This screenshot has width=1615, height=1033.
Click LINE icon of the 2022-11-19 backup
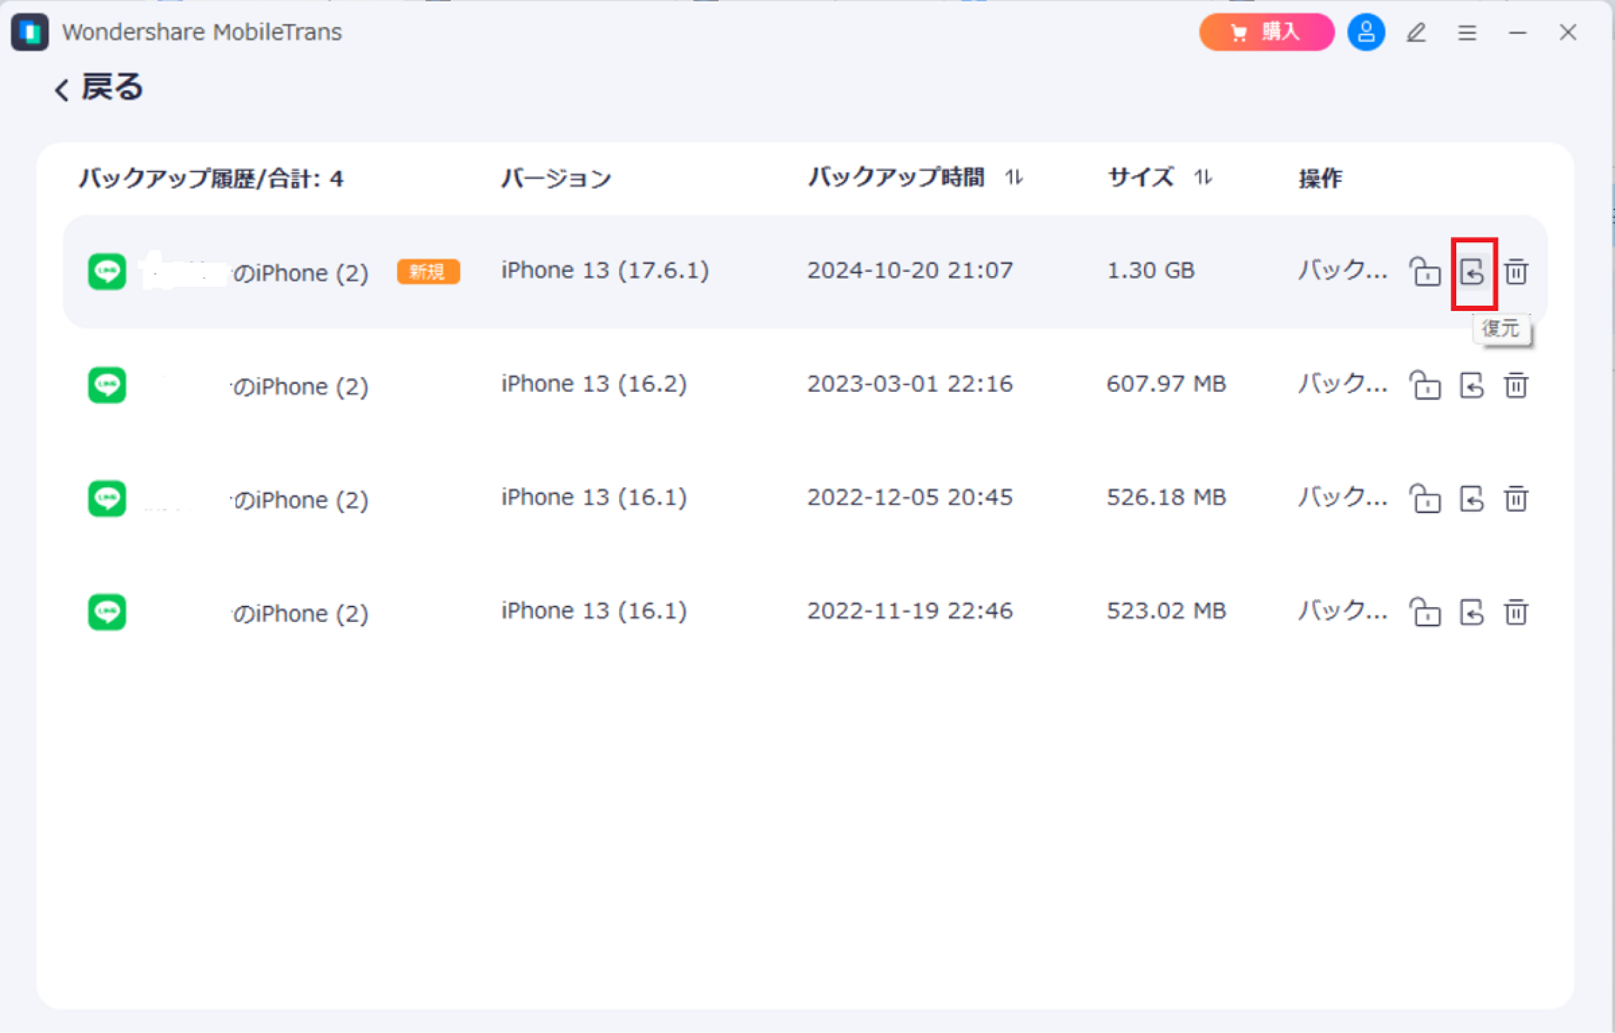point(107,612)
